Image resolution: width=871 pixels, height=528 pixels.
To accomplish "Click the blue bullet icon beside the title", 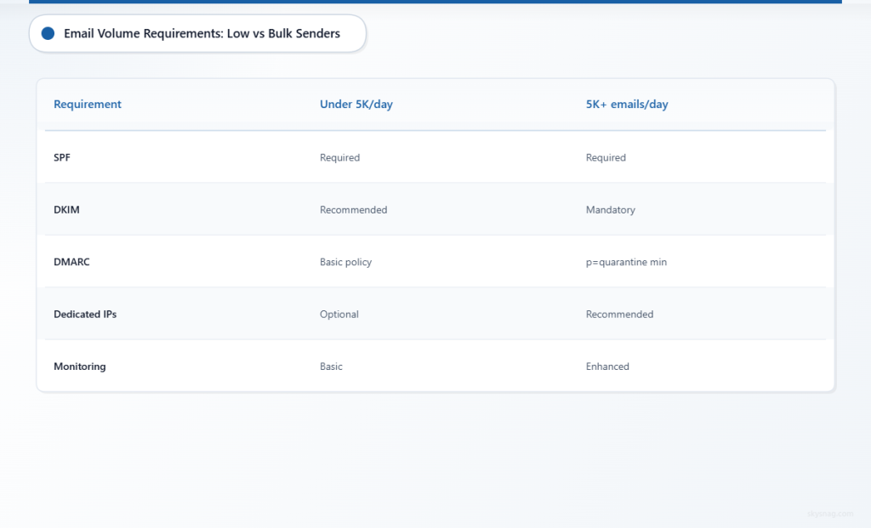I will click(48, 33).
